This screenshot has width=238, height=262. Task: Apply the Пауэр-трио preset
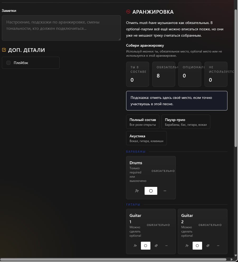[185, 122]
